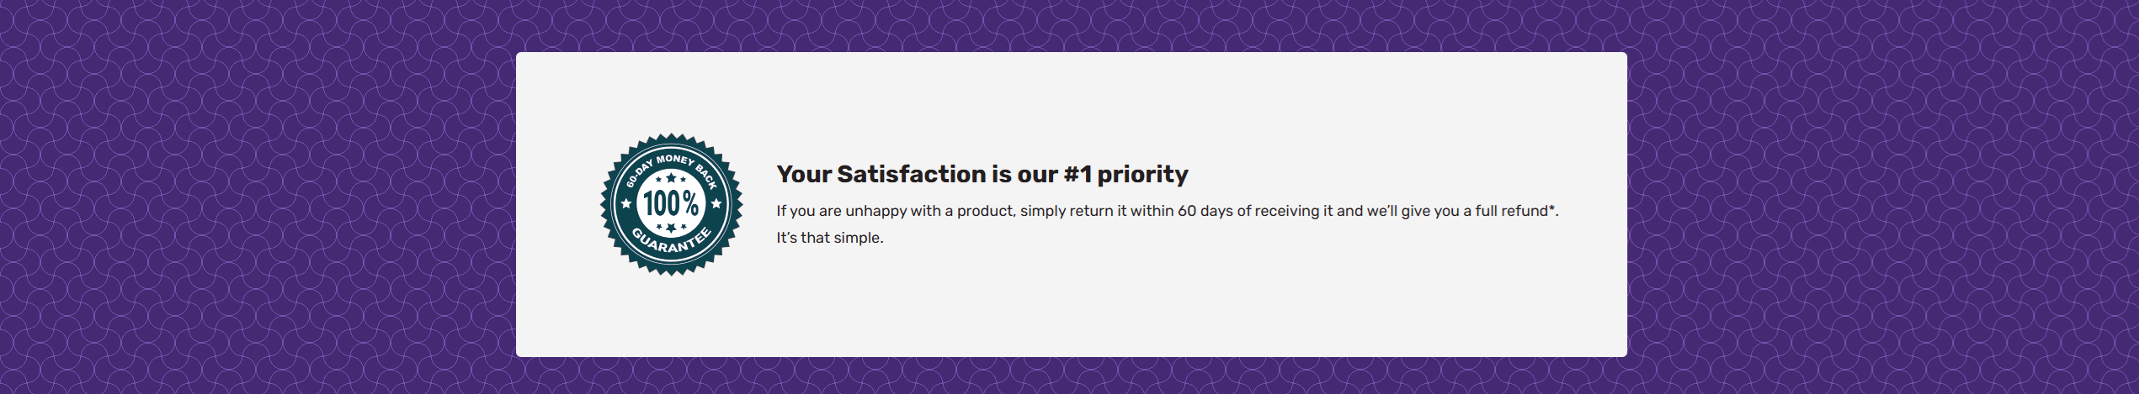Click the word "priority" in the heading

[1142, 175]
